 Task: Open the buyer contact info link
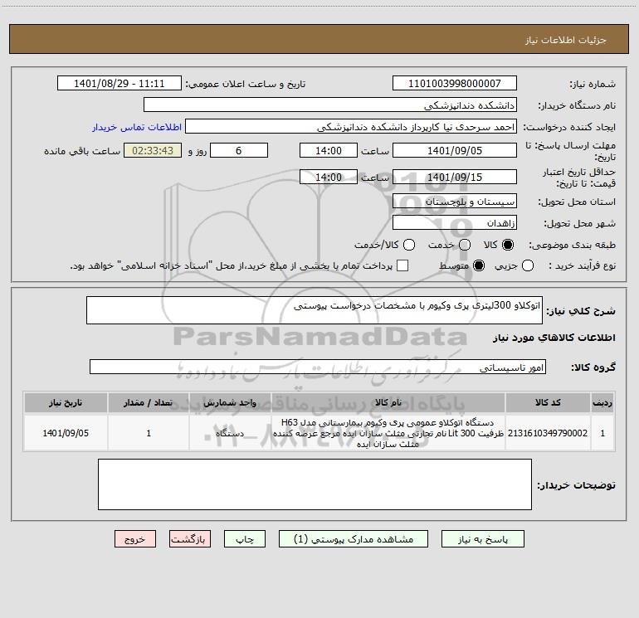tap(137, 127)
